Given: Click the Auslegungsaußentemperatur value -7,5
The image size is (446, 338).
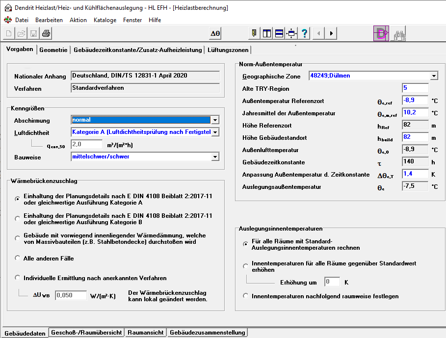Looking at the screenshot, I should click(415, 186).
